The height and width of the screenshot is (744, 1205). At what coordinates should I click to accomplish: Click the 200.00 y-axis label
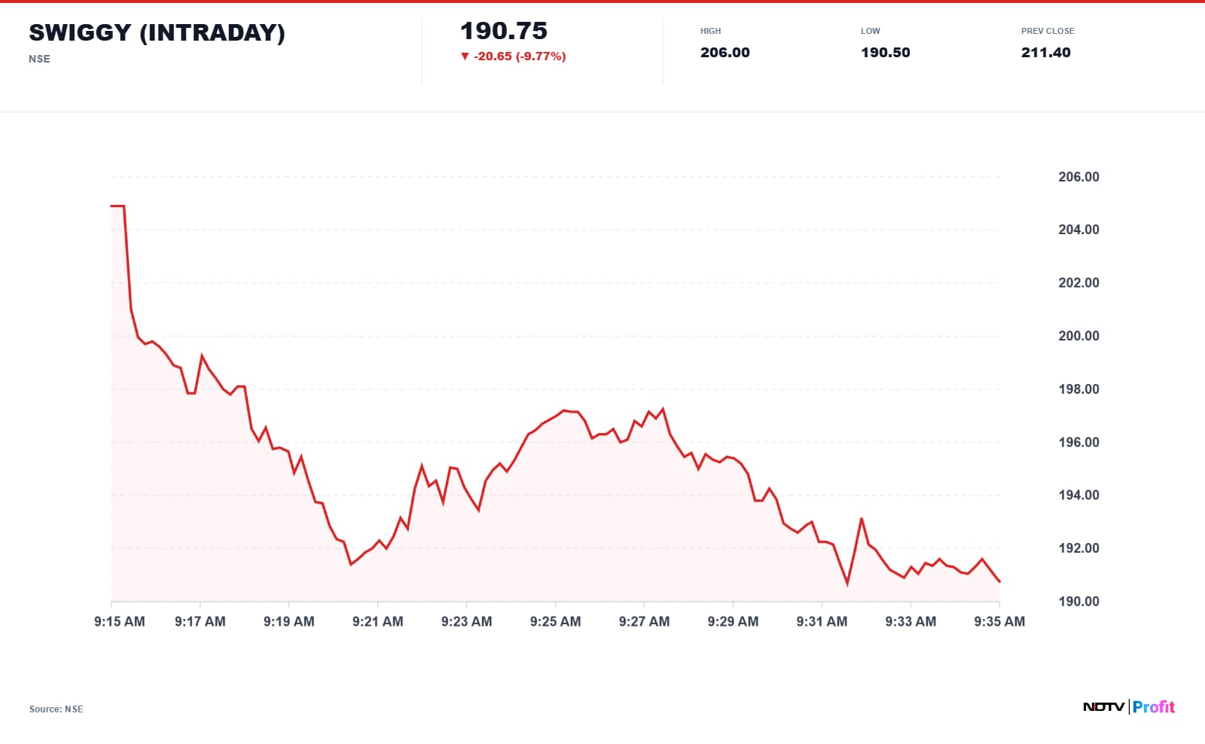coord(1078,336)
